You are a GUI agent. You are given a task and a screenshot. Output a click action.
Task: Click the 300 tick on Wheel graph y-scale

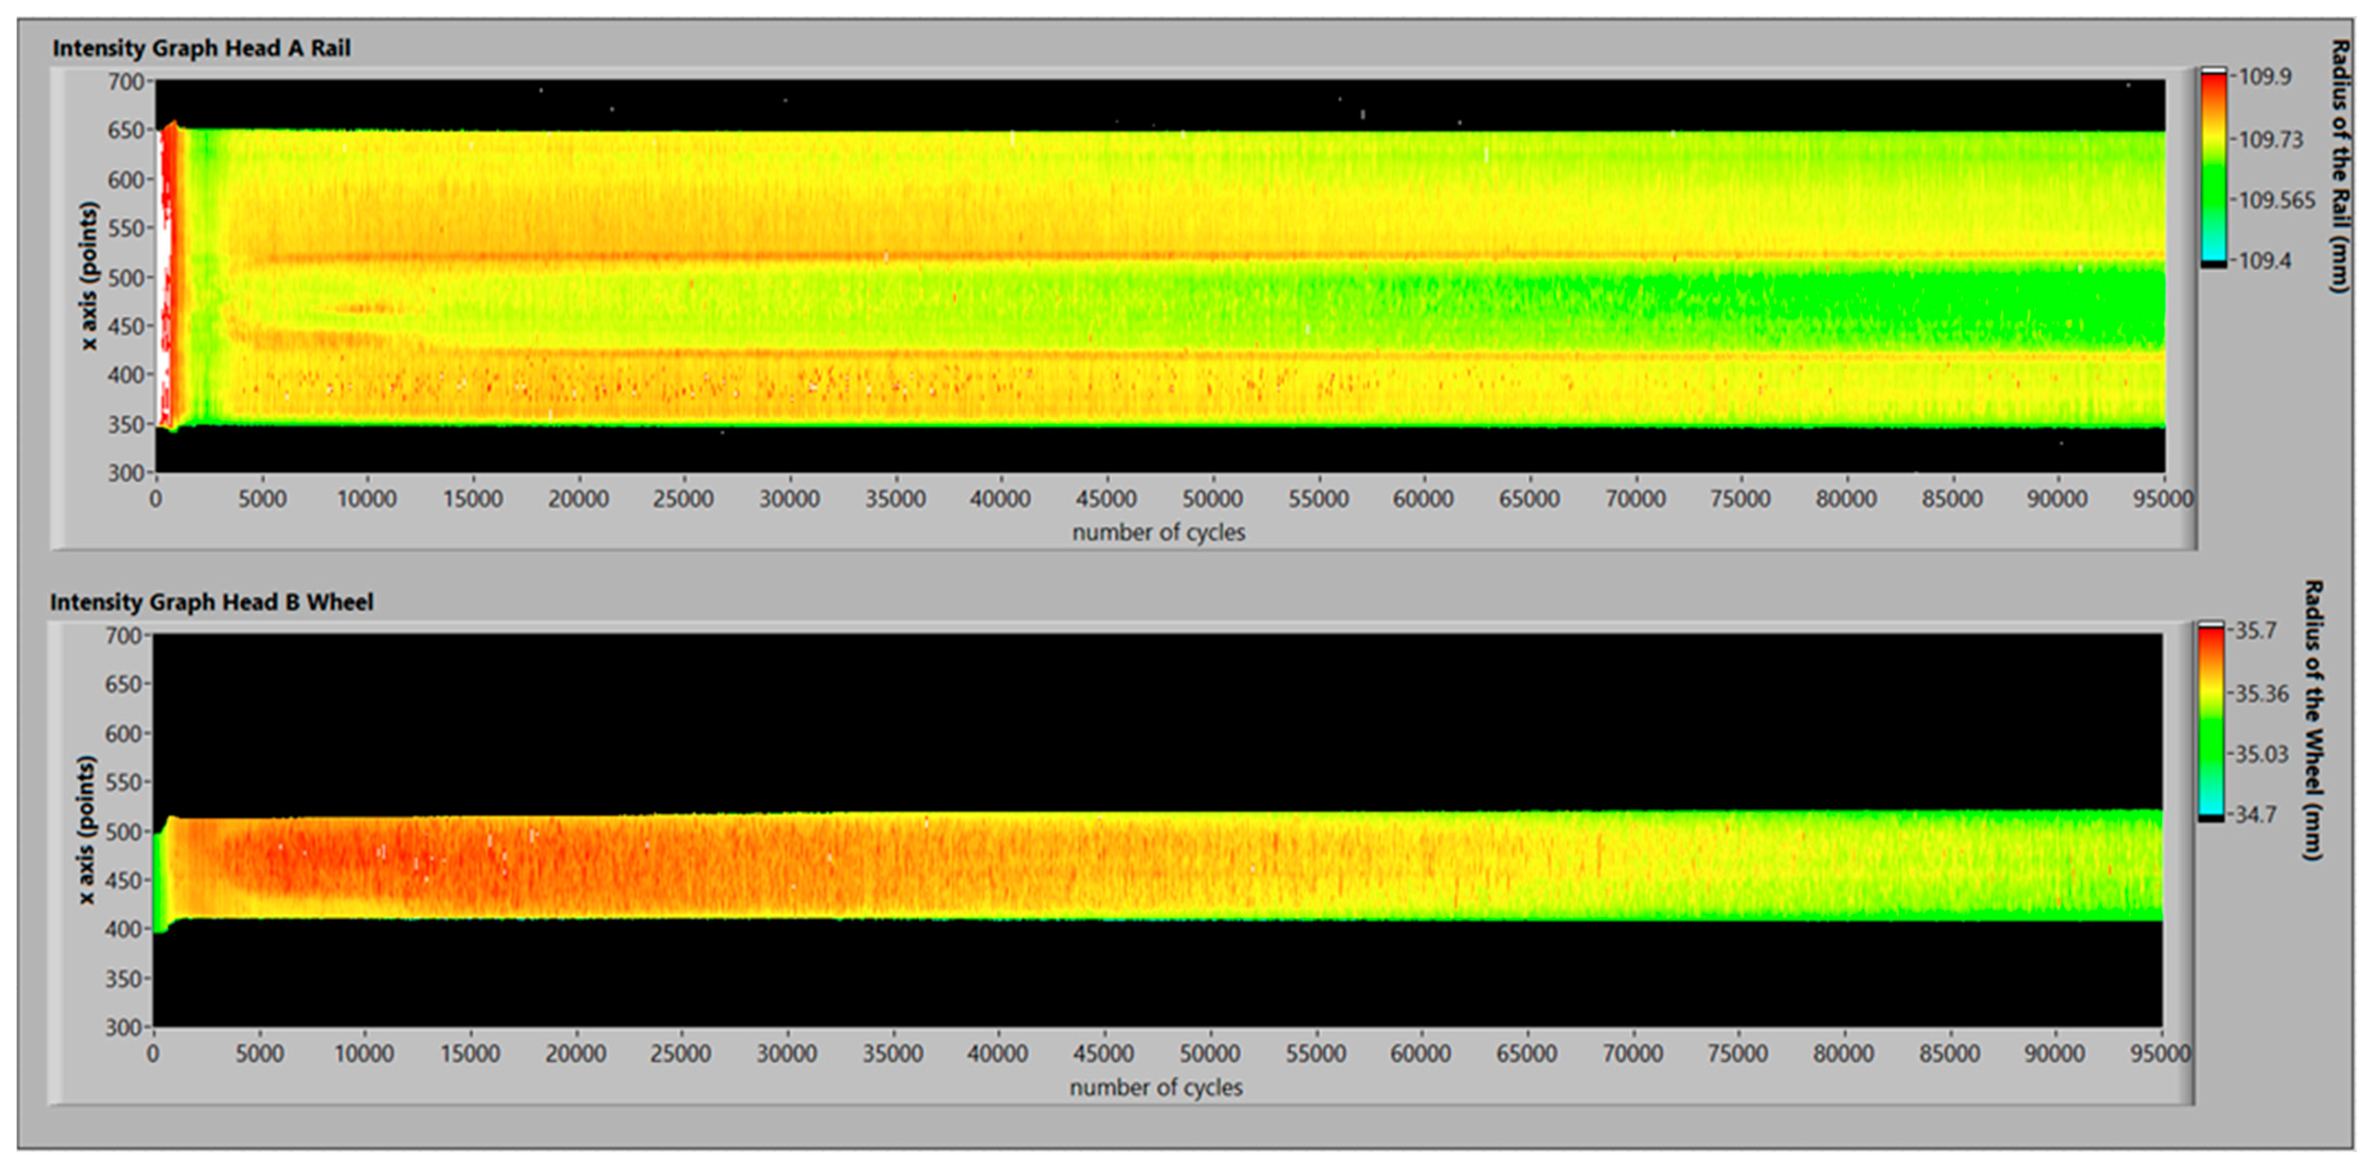tap(124, 1027)
